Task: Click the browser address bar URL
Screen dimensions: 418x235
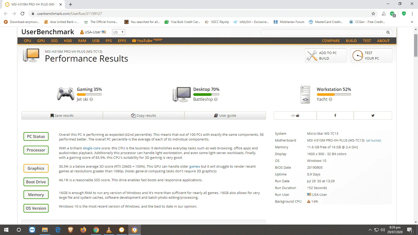Action: (x=69, y=14)
